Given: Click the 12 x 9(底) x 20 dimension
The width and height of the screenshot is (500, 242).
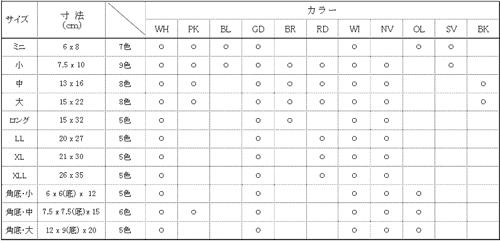Looking at the screenshot, I should tap(72, 230).
